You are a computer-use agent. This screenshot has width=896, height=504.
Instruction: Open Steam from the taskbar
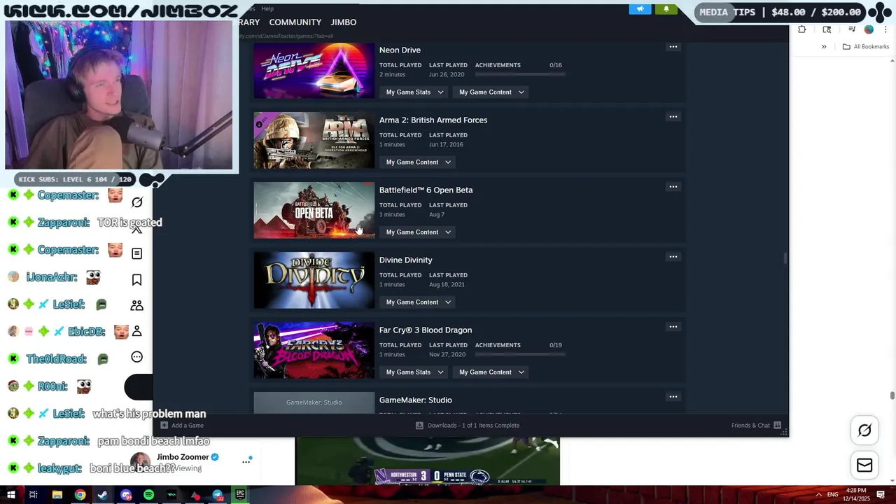(x=103, y=495)
